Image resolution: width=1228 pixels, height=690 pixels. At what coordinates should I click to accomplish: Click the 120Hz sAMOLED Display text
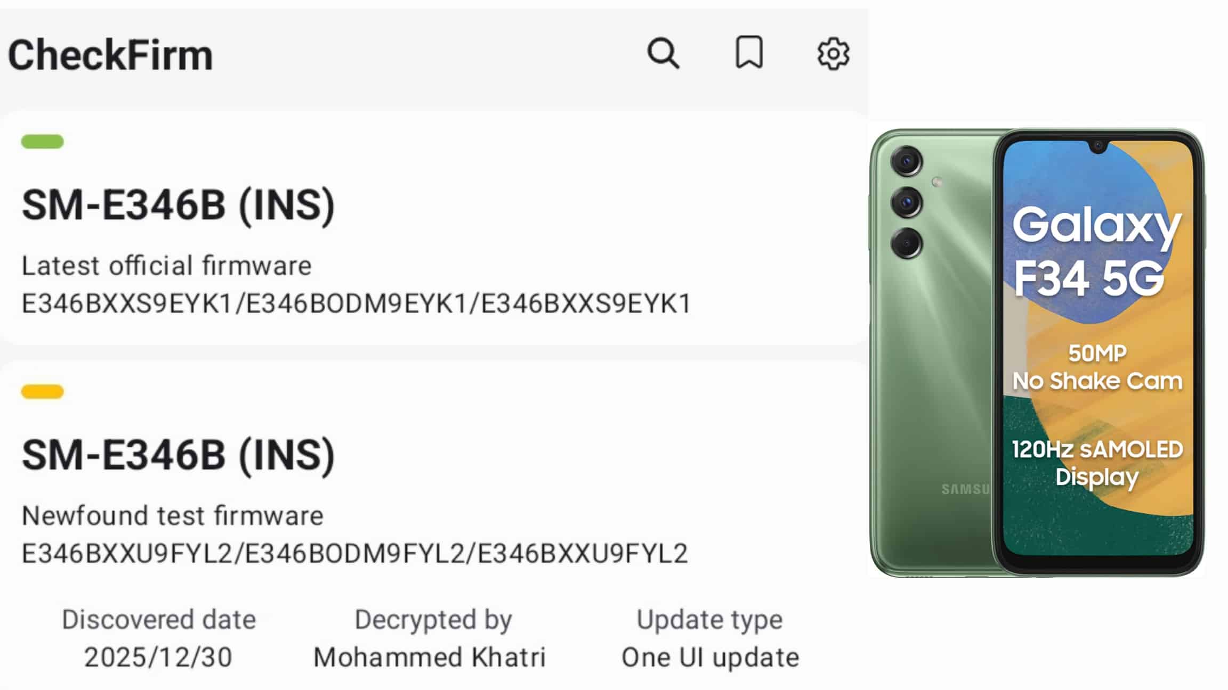1097,463
